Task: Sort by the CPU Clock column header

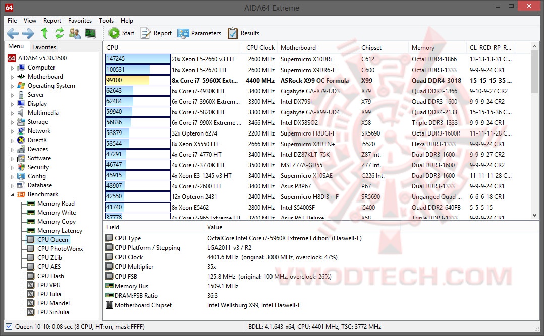Action: tap(260, 48)
